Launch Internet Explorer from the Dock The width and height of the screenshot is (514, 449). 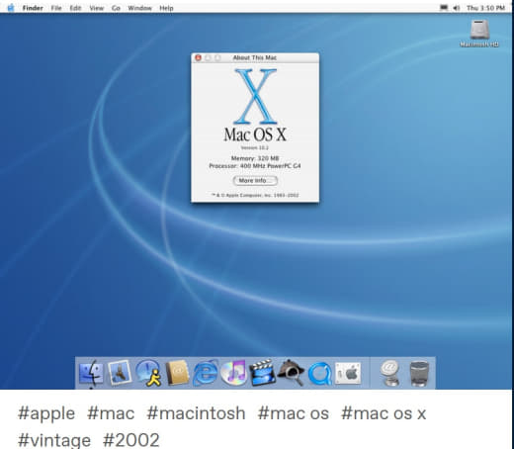tap(206, 373)
